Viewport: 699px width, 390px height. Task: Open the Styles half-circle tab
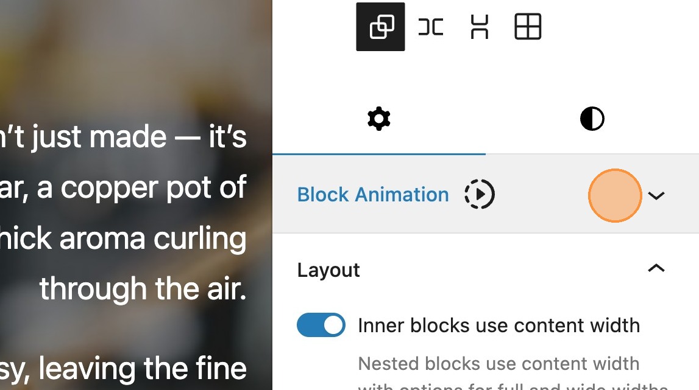point(592,119)
